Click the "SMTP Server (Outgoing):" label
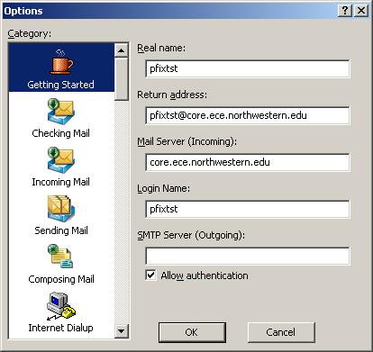The height and width of the screenshot is (352, 373). click(x=191, y=235)
